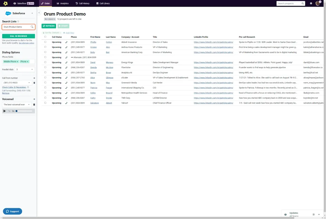Click the Dial in Browser button
Image resolution: width=326 pixels, height=219 pixels.
pyautogui.click(x=18, y=36)
